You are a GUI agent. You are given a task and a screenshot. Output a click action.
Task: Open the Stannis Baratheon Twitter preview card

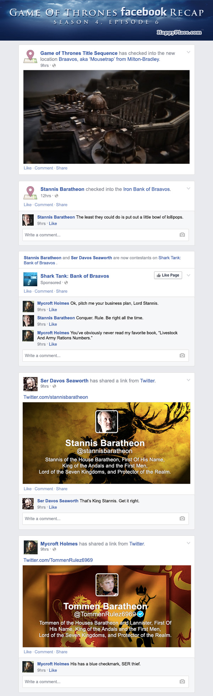[106, 443]
